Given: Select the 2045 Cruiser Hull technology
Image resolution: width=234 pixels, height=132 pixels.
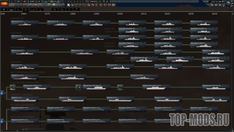Looking at the screenshot, I should pyautogui.click(x=216, y=66).
